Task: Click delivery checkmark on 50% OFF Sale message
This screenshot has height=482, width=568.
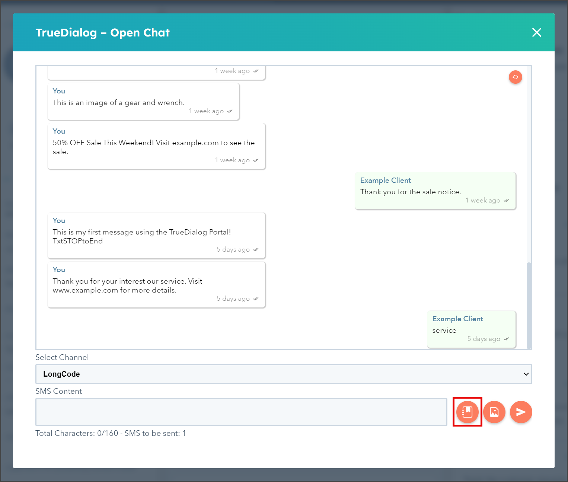Action: [x=256, y=160]
